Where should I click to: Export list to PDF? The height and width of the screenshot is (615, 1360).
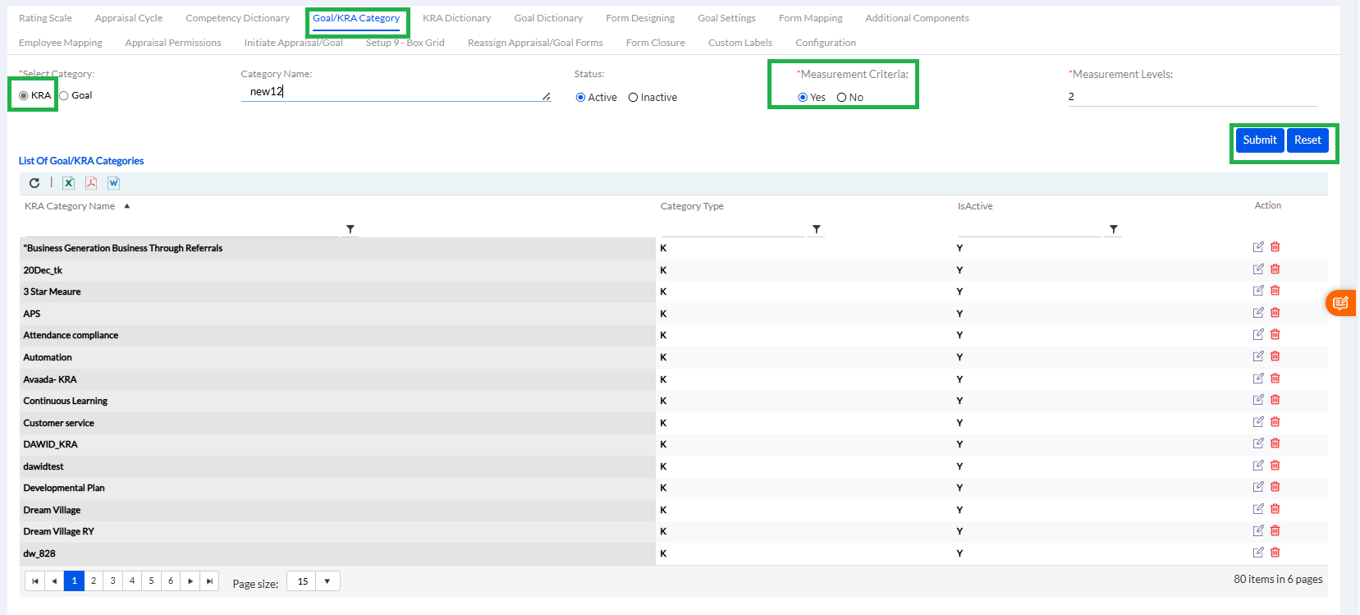click(91, 183)
